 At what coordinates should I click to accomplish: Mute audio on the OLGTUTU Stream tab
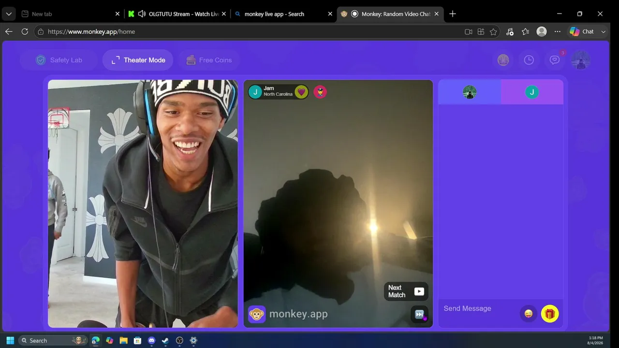(142, 14)
